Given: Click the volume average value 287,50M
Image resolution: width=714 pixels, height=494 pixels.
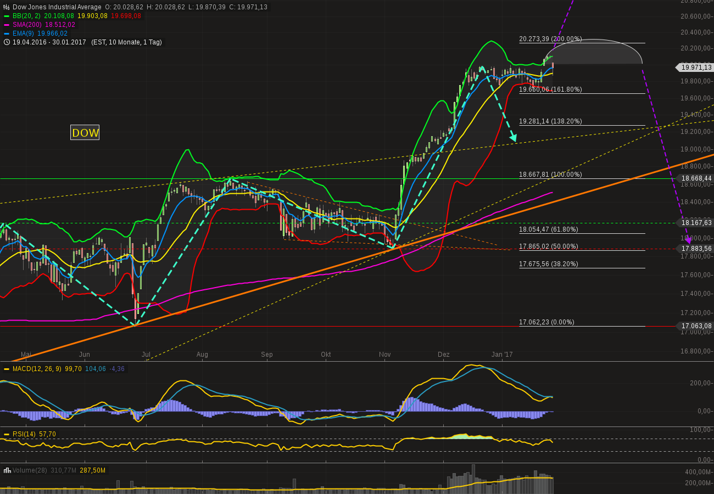Looking at the screenshot, I should tap(92, 470).
